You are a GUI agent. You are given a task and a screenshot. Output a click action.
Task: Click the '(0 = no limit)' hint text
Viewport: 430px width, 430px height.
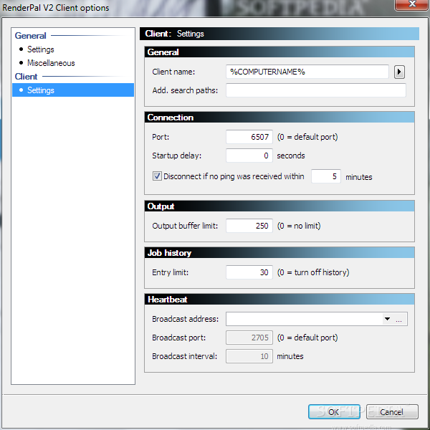tap(299, 226)
